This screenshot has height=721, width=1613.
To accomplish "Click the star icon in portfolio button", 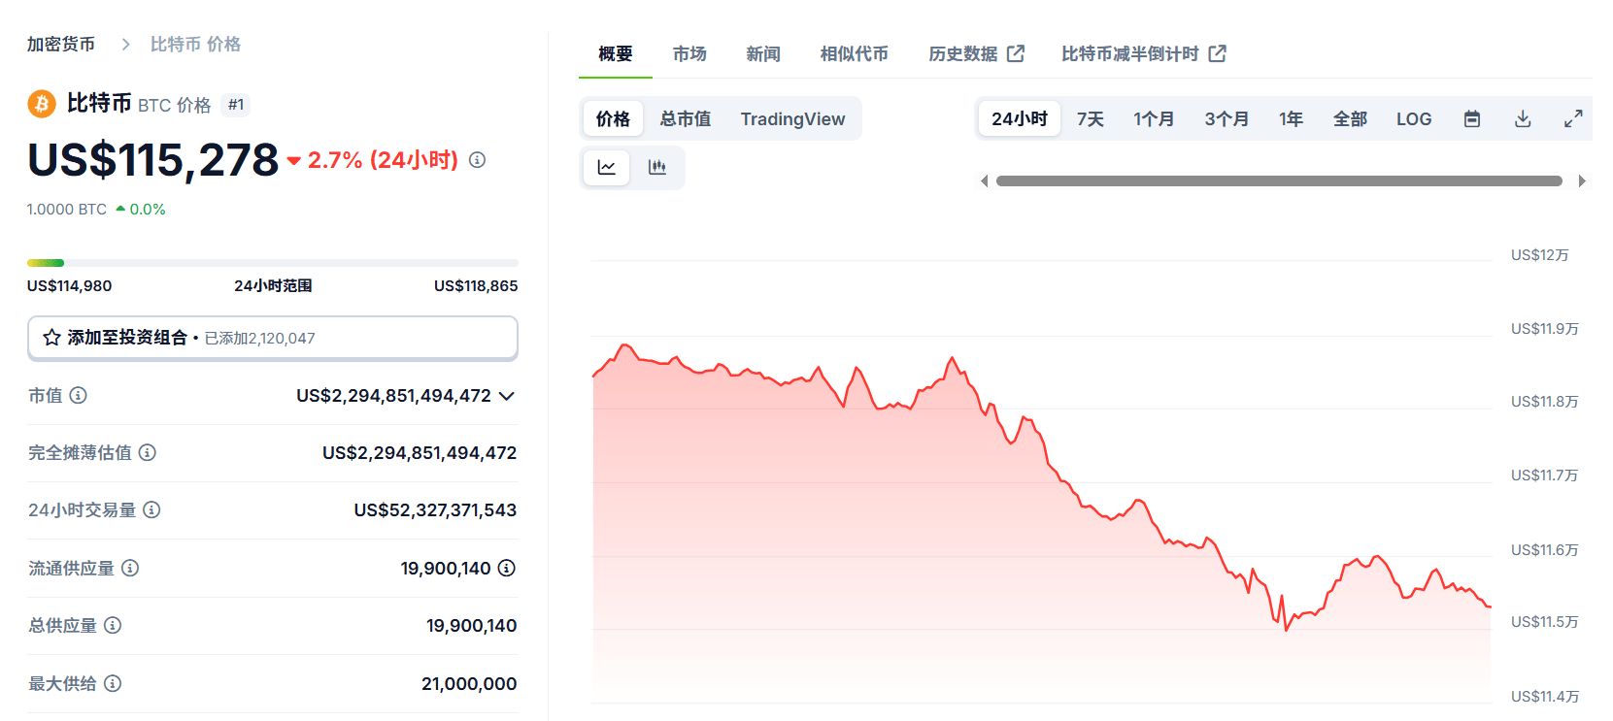I will point(52,338).
